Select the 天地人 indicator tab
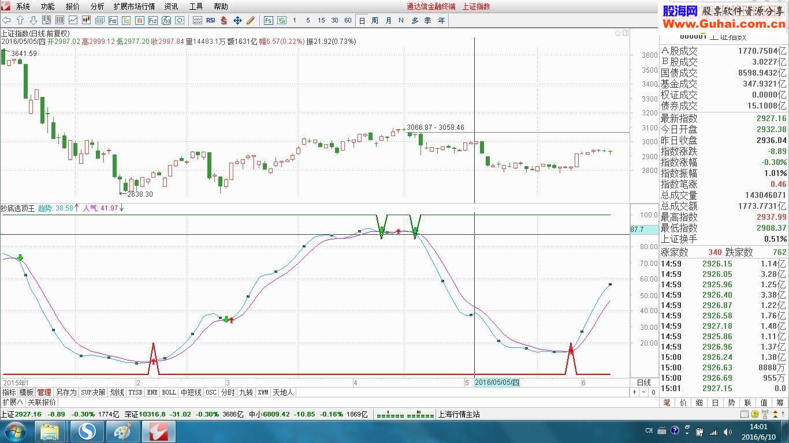789x443 pixels. coord(283,392)
